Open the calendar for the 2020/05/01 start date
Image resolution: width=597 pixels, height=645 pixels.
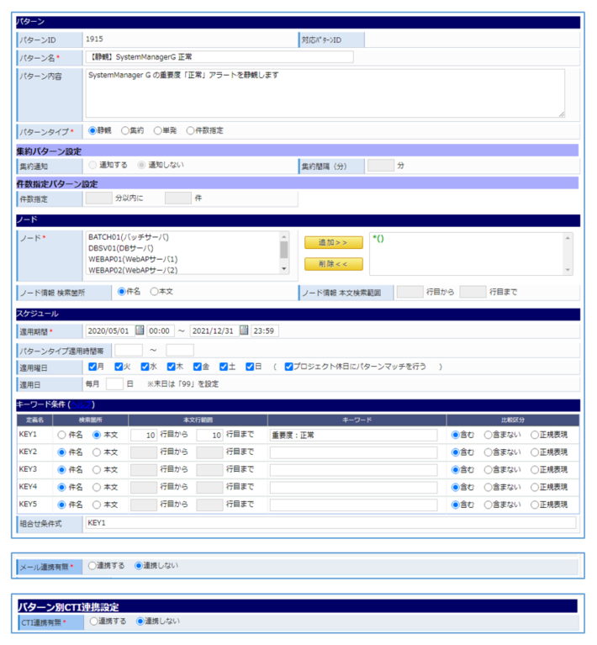point(140,330)
